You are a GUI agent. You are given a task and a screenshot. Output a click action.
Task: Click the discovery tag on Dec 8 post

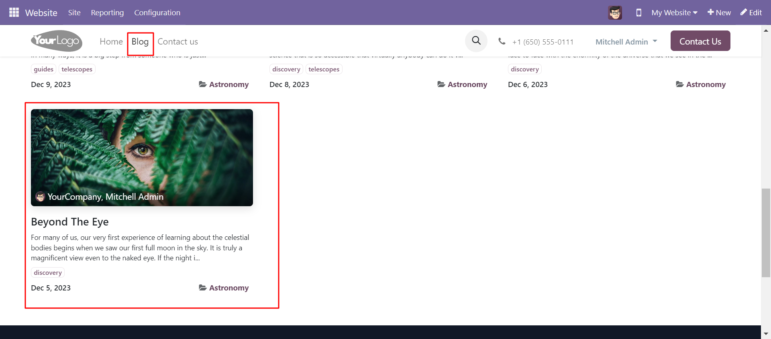286,69
